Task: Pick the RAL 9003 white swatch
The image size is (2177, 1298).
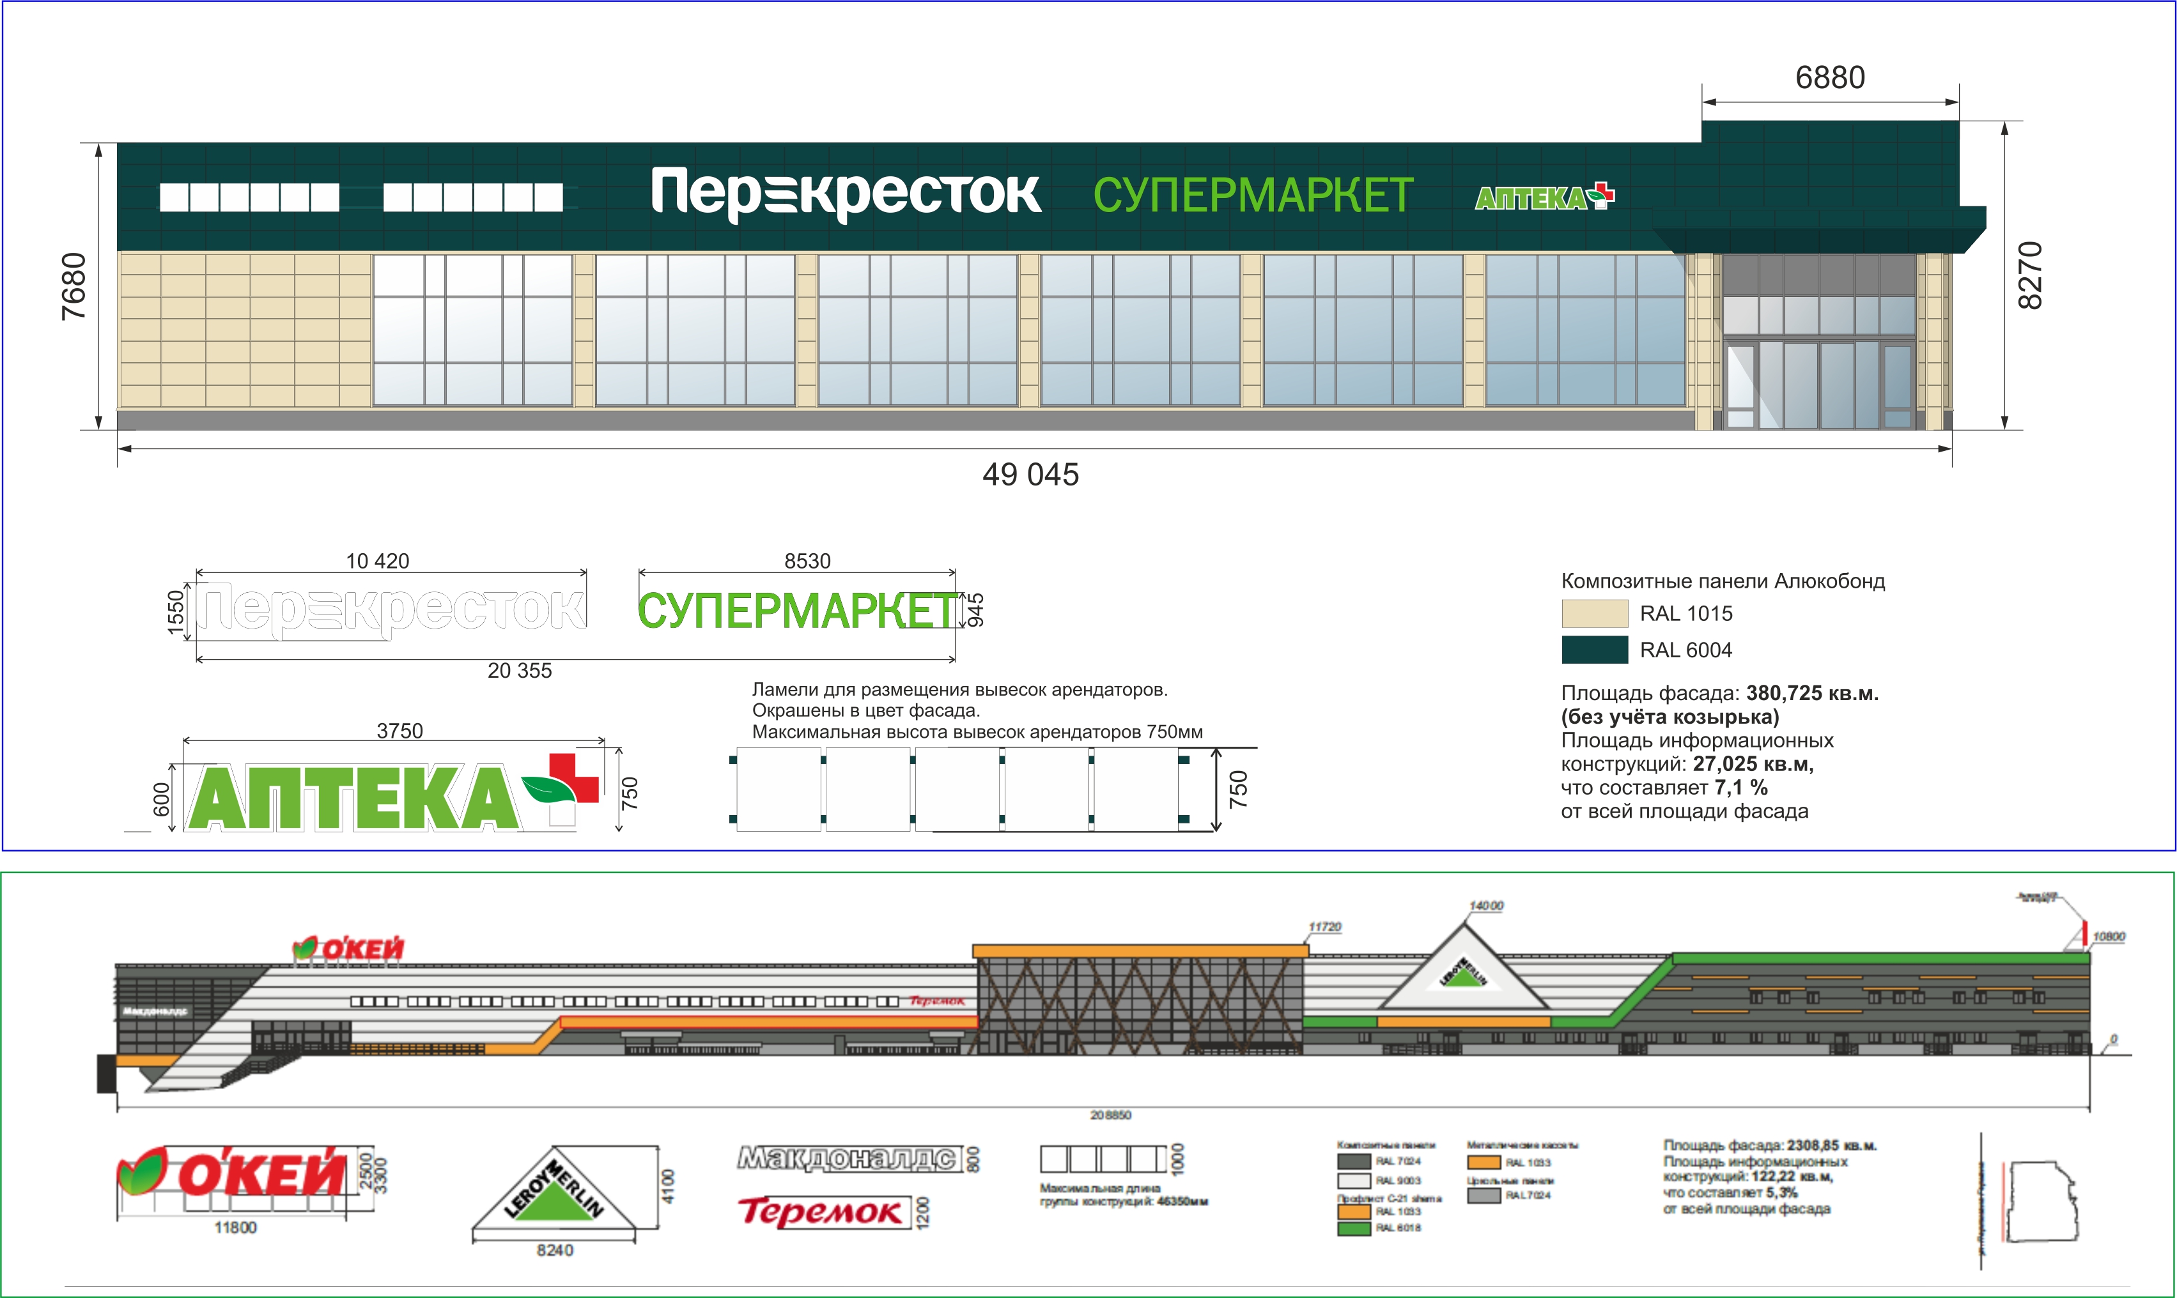Action: click(1354, 1181)
